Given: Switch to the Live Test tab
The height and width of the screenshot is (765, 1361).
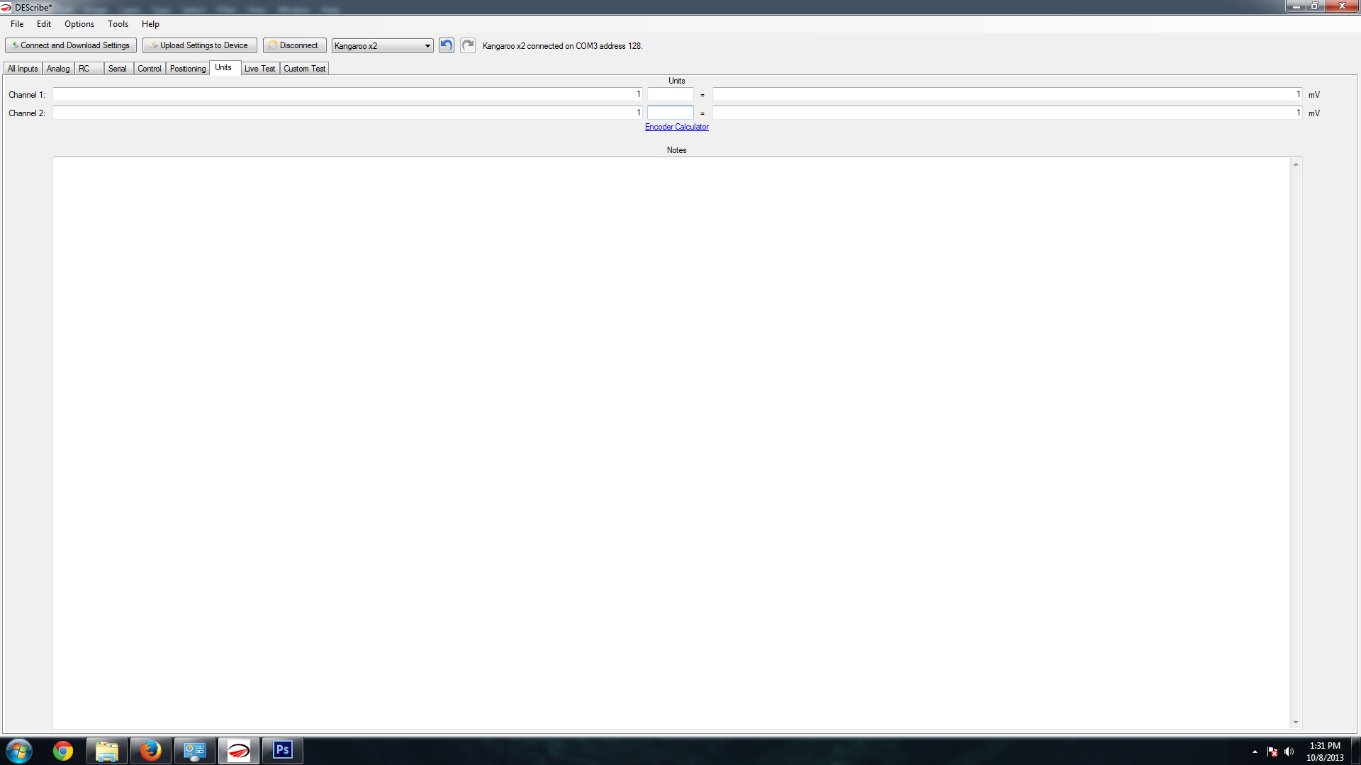Looking at the screenshot, I should [259, 69].
